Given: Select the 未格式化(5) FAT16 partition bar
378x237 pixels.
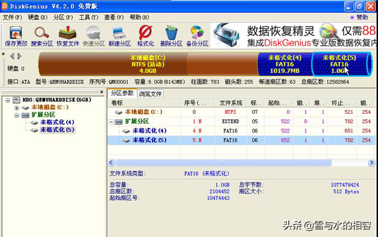Looking at the screenshot, I should (341, 64).
